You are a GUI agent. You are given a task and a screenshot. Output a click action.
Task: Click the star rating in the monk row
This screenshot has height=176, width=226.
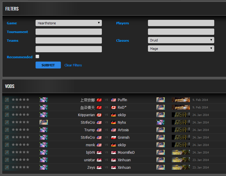pyautogui.click(x=20, y=145)
